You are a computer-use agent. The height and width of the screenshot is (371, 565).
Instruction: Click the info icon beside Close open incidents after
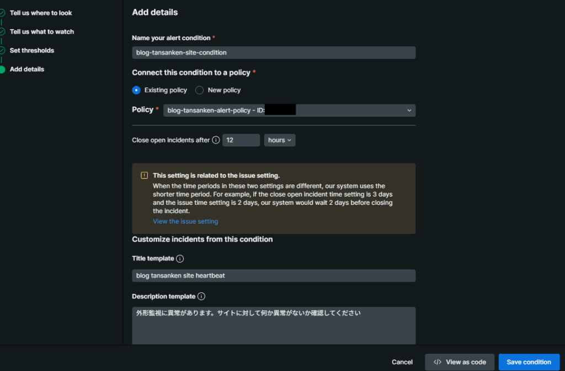[216, 140]
